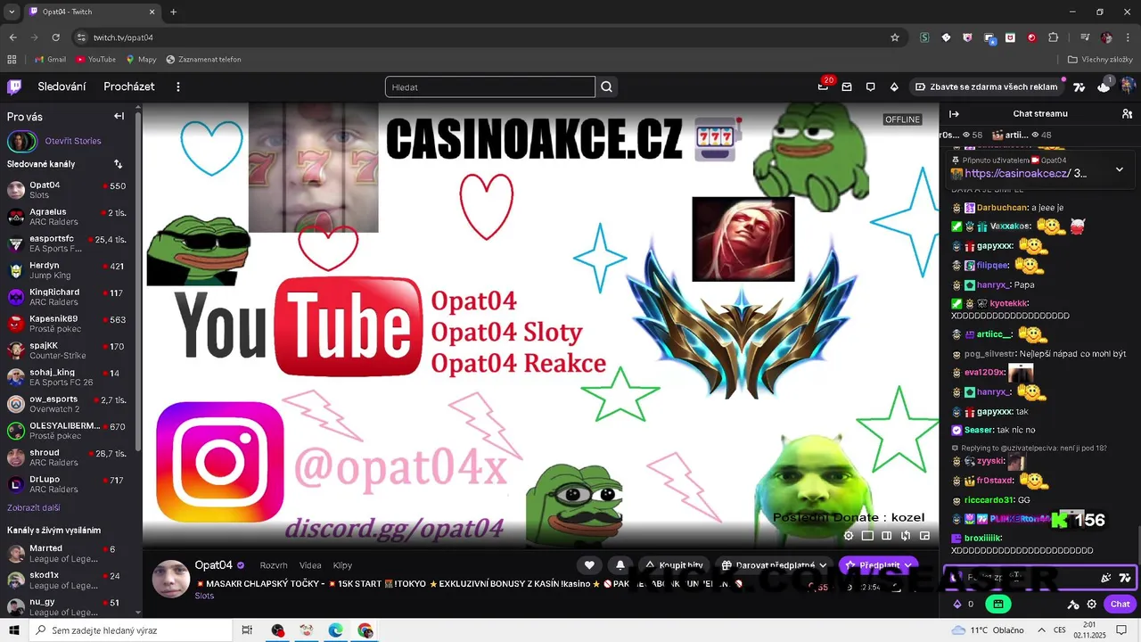Open the user avatar menu on Twitch
This screenshot has width=1141, height=642.
click(x=1128, y=86)
